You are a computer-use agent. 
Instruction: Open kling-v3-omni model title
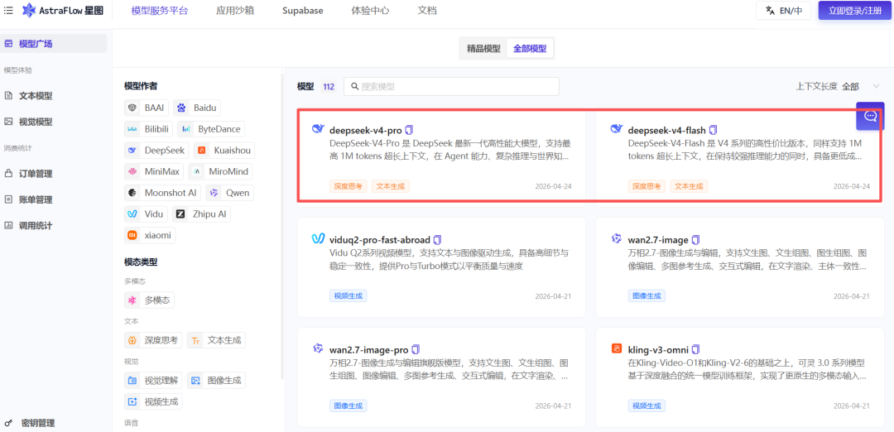(658, 348)
